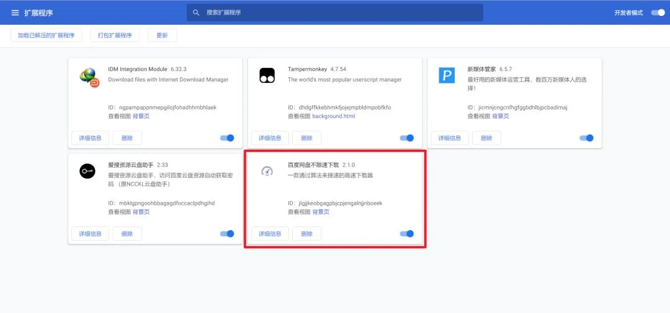
Task: Open 背景页 link for IDM Integration Module
Action: pos(141,116)
